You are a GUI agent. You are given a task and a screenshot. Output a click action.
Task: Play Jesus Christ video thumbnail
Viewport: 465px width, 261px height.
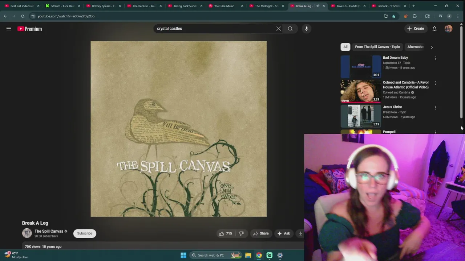[x=361, y=116]
